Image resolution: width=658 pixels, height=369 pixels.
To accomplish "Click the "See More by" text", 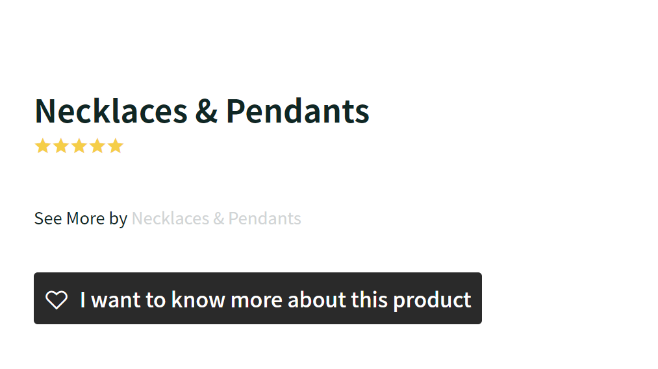I will click(x=81, y=219).
